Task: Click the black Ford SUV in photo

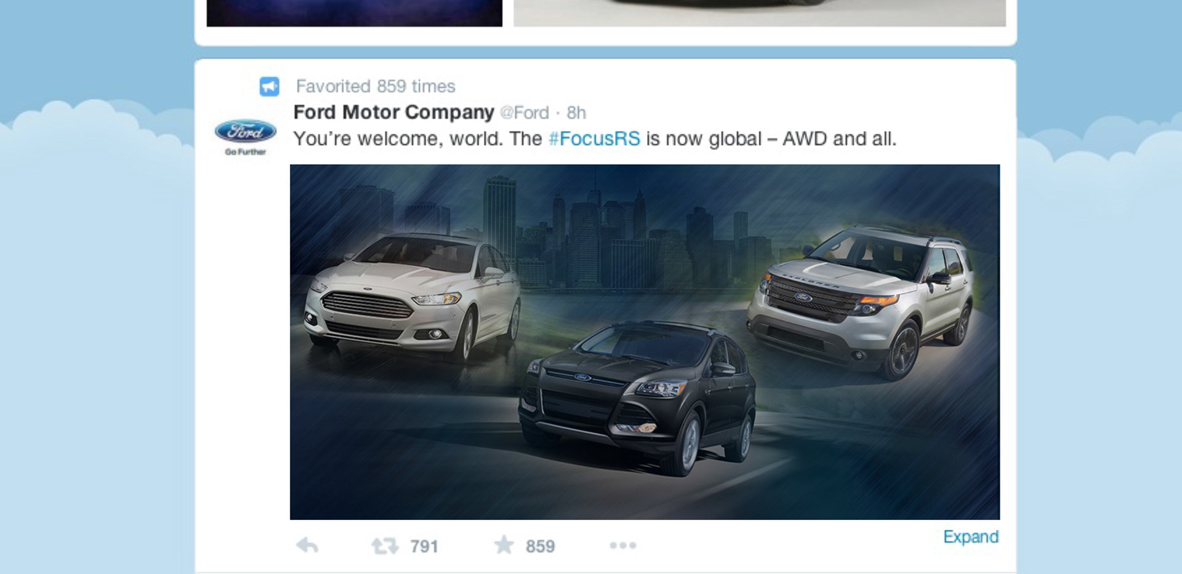Action: pyautogui.click(x=637, y=397)
